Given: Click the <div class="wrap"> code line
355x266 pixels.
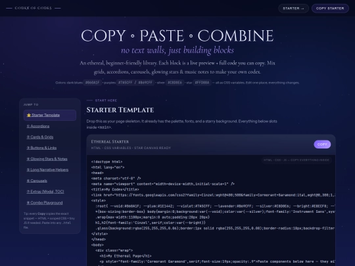Looking at the screenshot, I should click(114, 251).
